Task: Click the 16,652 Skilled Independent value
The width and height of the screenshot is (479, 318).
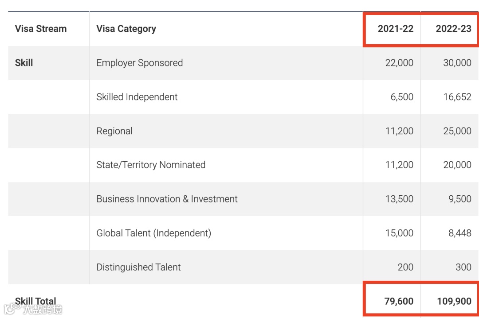Action: pyautogui.click(x=457, y=97)
